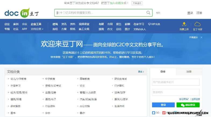
Task: Click 登录 in the top right header
Action: [x=190, y=13]
